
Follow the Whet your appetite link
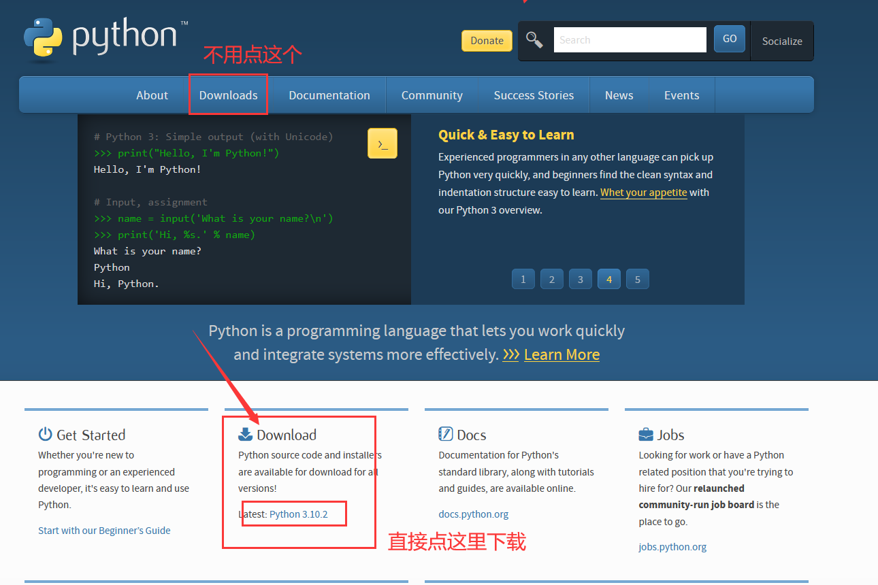[x=644, y=193]
